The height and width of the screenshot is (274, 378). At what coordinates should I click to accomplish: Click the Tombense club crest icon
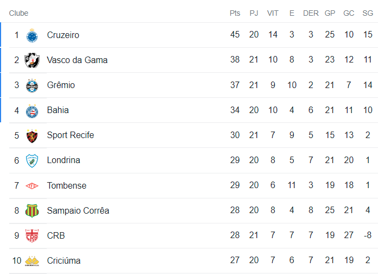[32, 186]
